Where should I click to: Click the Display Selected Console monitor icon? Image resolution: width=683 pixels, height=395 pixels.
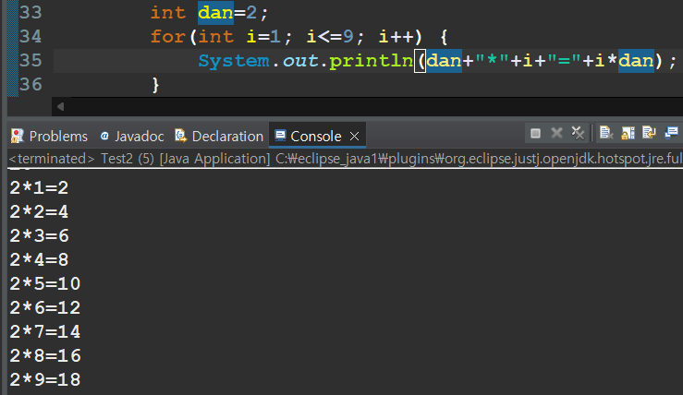click(x=671, y=133)
